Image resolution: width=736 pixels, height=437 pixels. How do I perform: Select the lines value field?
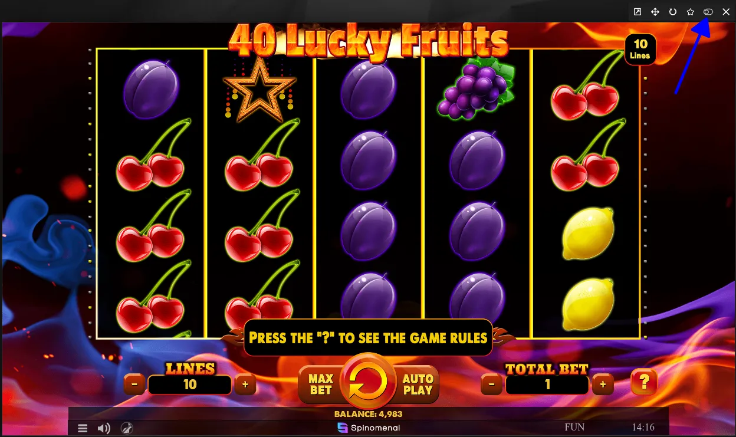tap(190, 385)
